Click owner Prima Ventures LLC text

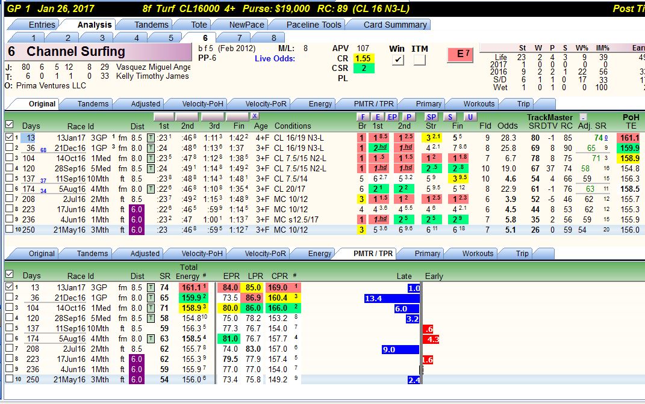51,85
